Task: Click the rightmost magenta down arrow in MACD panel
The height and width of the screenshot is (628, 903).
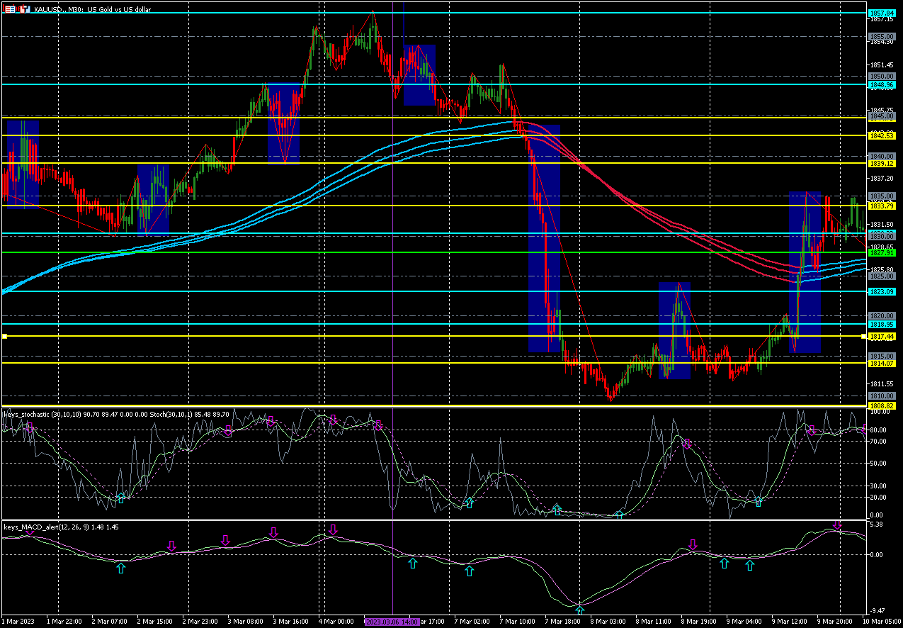Action: coord(837,525)
